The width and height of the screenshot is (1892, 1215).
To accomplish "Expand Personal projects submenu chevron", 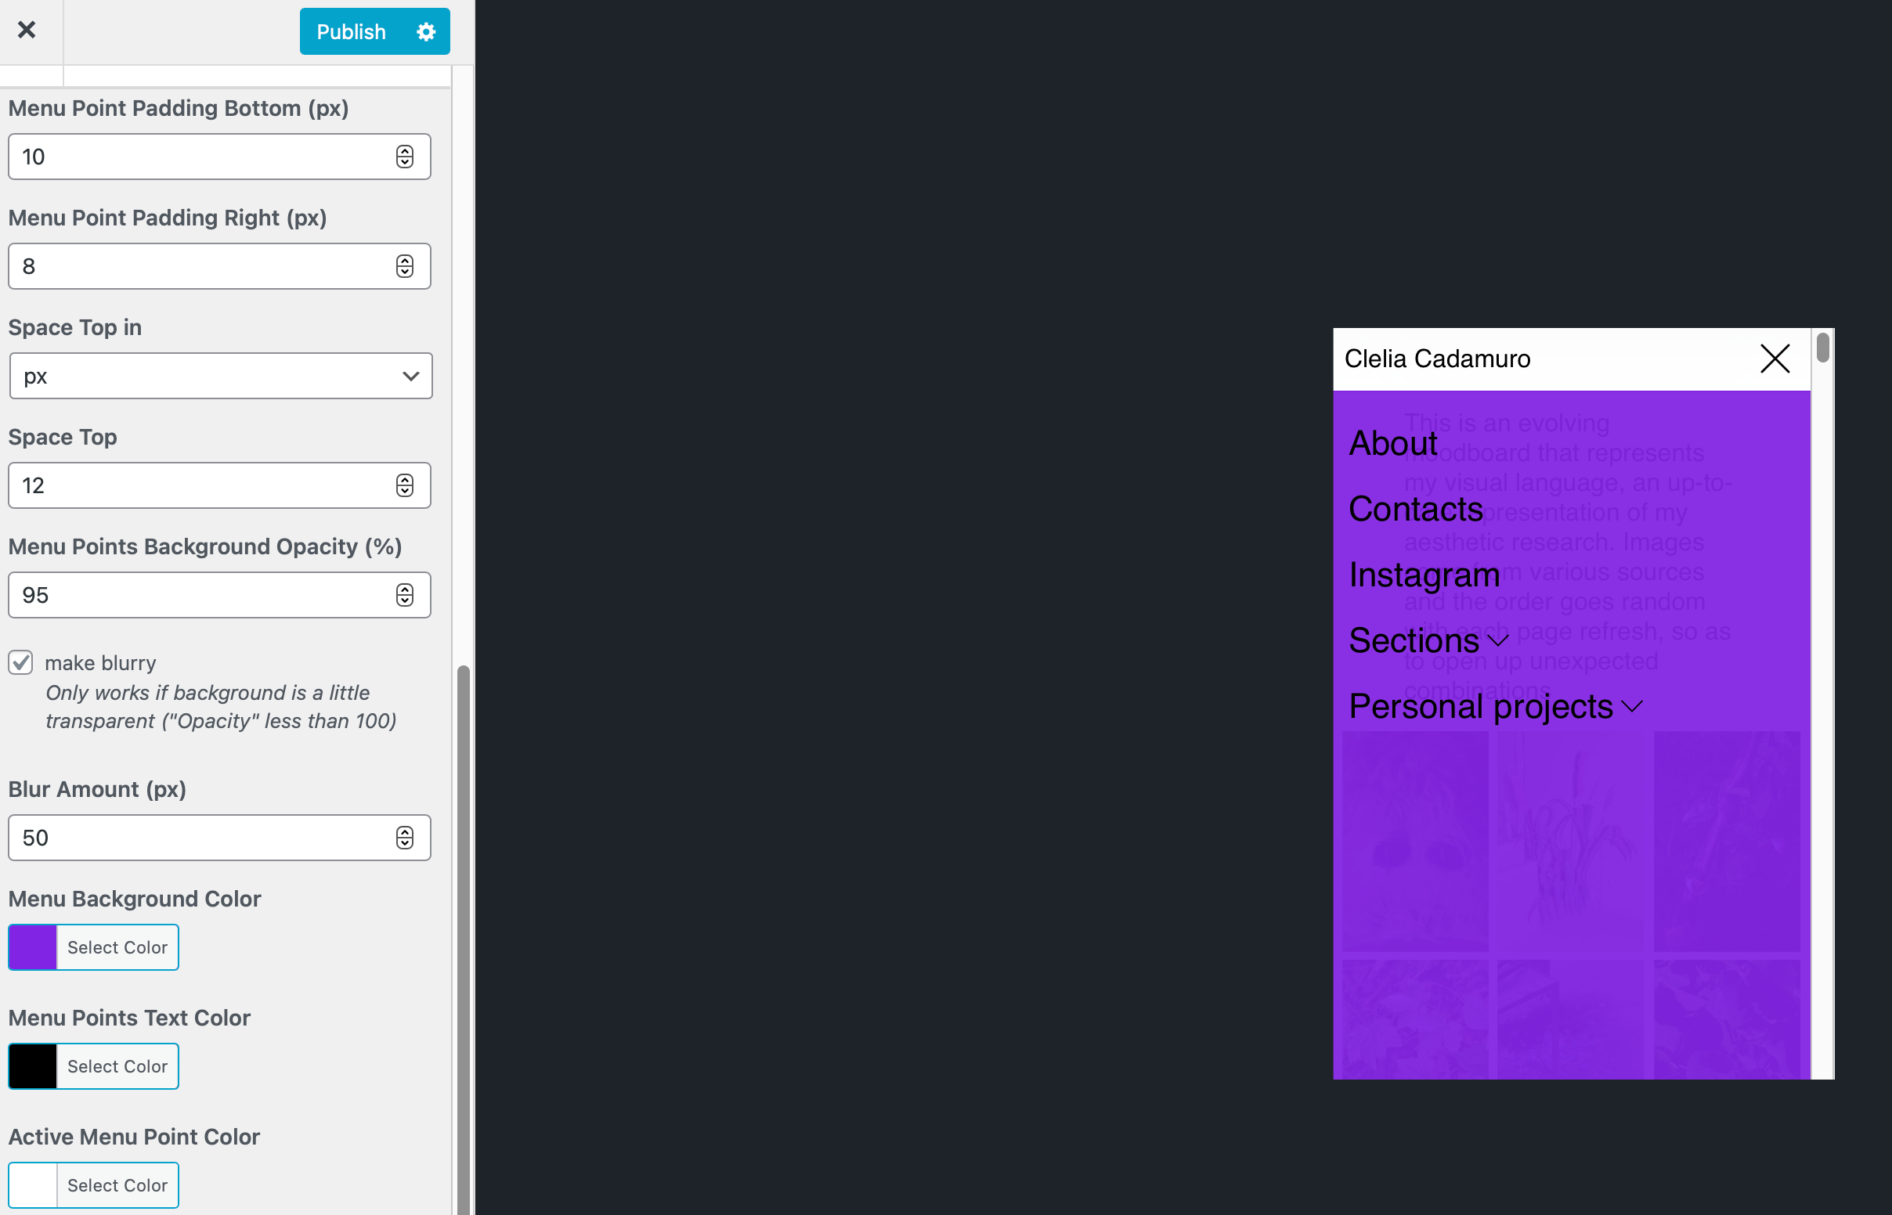I will 1632,706.
